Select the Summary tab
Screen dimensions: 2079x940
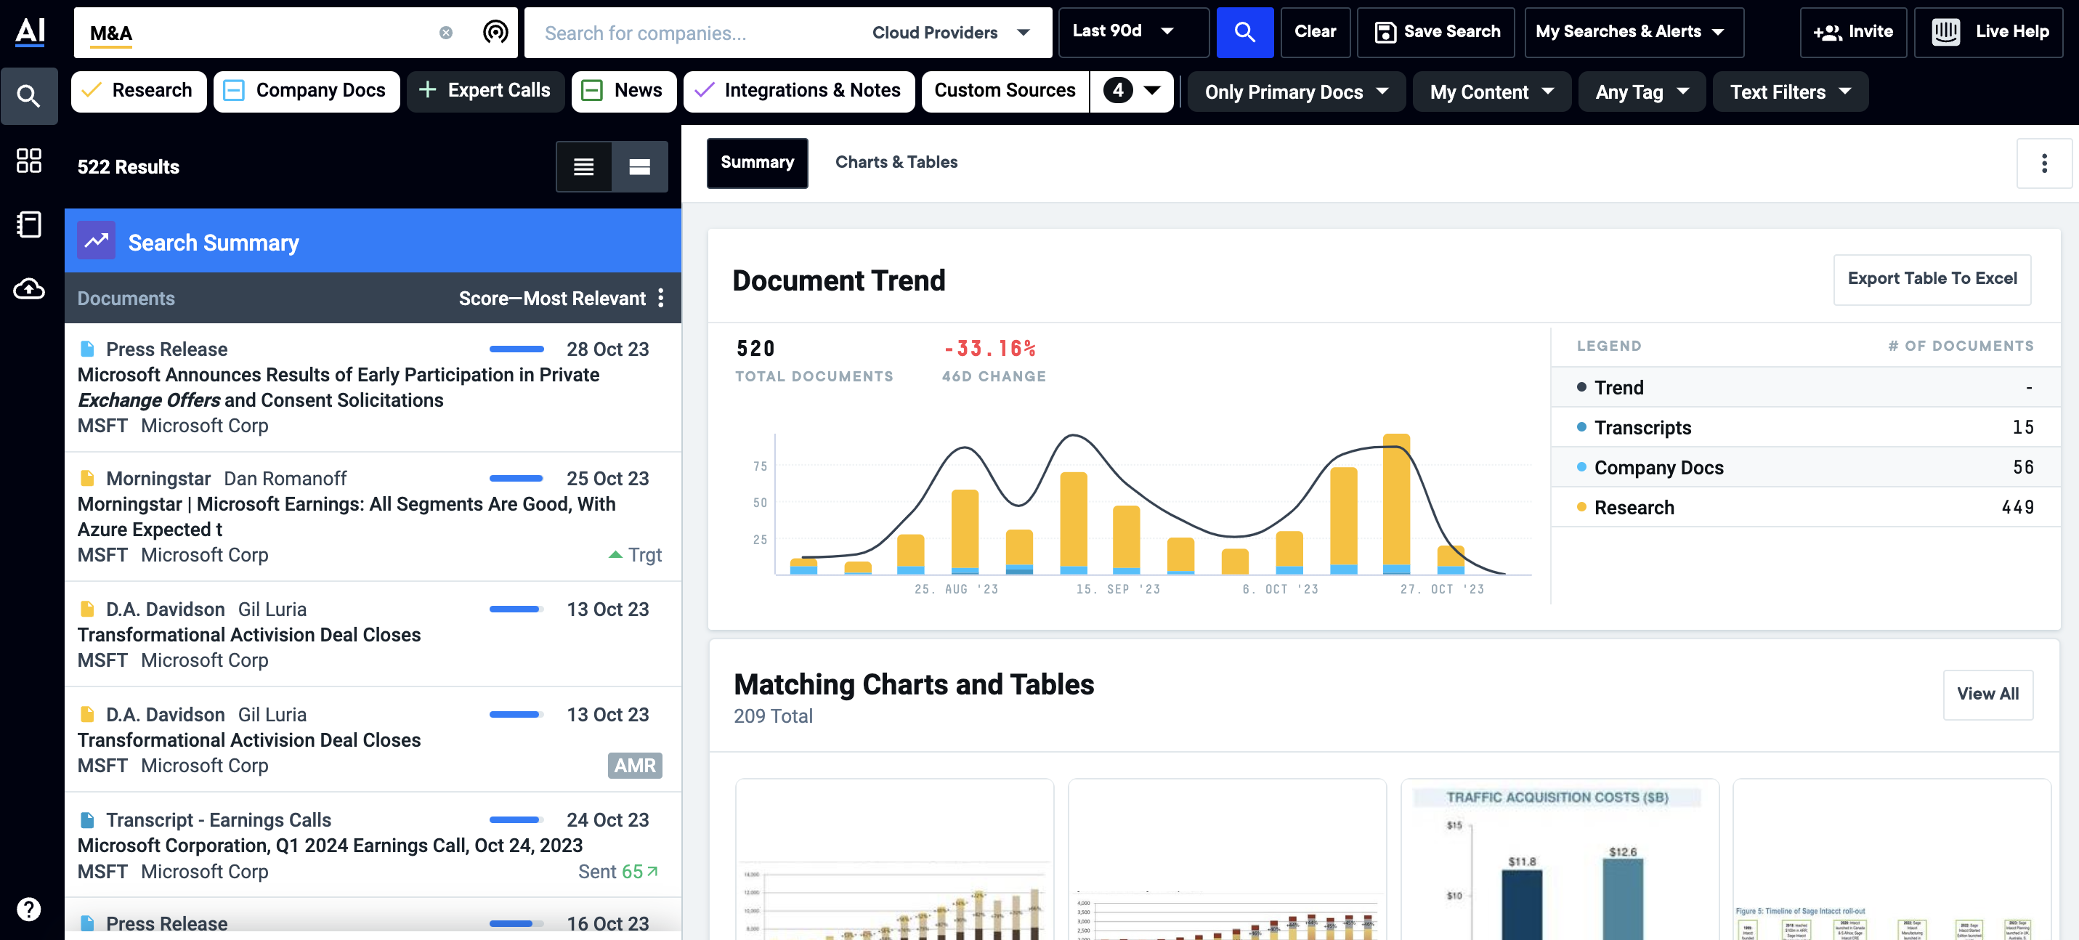click(x=757, y=163)
